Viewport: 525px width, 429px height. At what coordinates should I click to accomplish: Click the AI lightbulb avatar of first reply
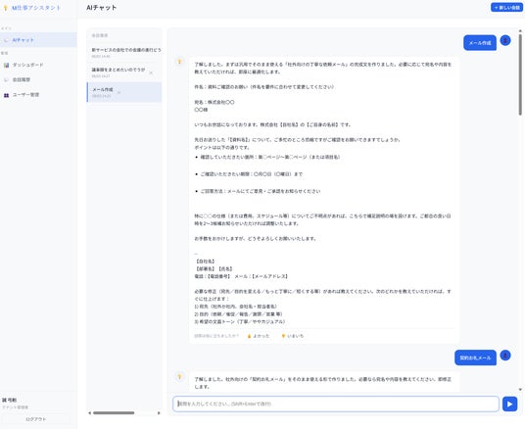[x=180, y=62]
